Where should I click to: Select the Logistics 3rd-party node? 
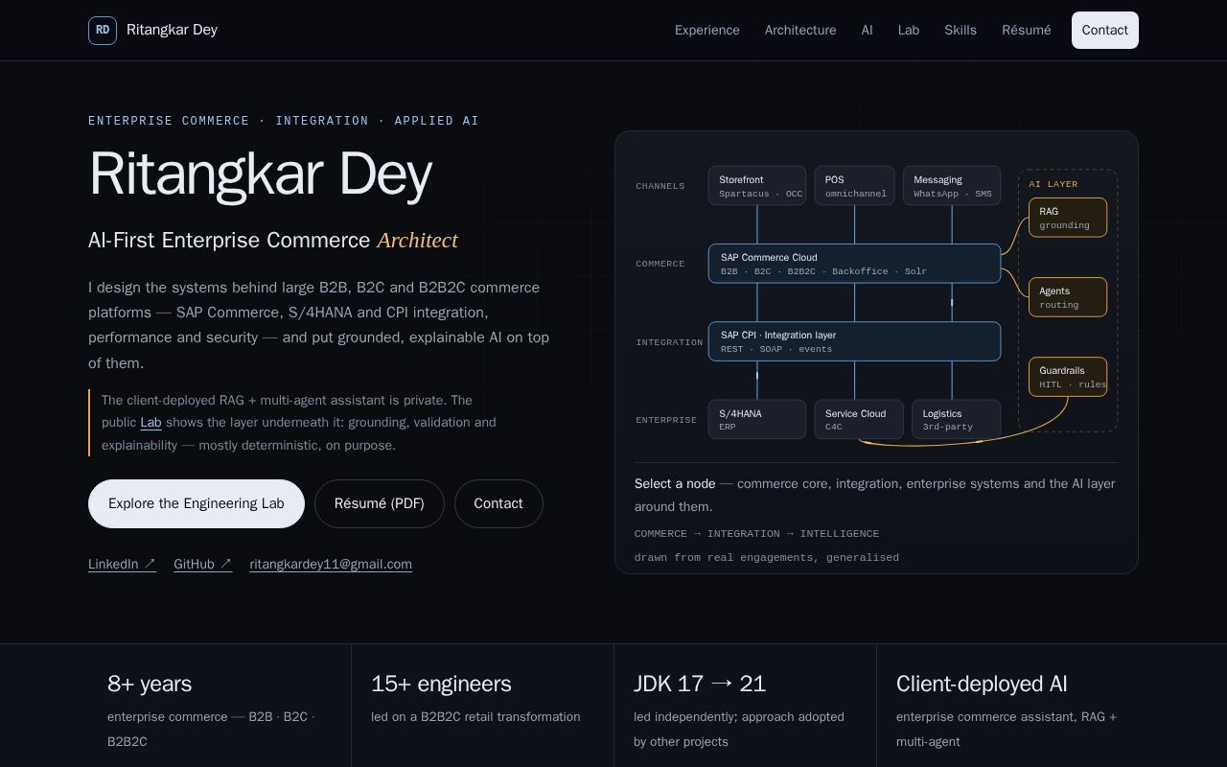(957, 420)
